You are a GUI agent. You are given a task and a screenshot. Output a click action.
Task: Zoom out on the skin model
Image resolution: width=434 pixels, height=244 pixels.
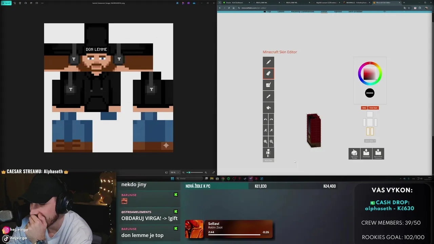pyautogui.click(x=271, y=142)
